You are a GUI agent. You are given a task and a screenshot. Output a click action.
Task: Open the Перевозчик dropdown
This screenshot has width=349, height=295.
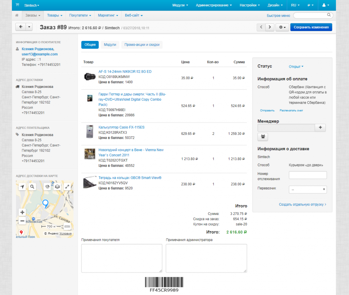(x=308, y=189)
